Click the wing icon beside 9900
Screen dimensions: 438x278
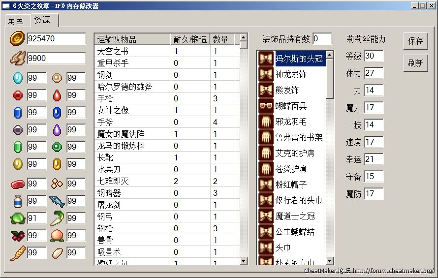(x=17, y=58)
